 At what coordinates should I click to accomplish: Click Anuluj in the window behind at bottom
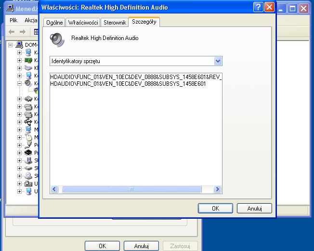pos(142,246)
